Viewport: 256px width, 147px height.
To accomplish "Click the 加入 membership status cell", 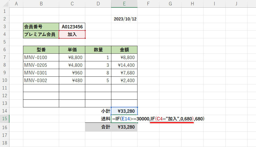I will tap(72, 35).
